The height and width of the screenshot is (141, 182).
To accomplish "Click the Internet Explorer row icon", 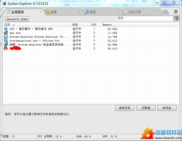I will click(x=6, y=45).
